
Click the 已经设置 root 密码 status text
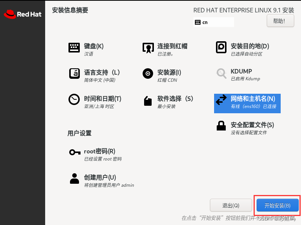tap(103, 159)
